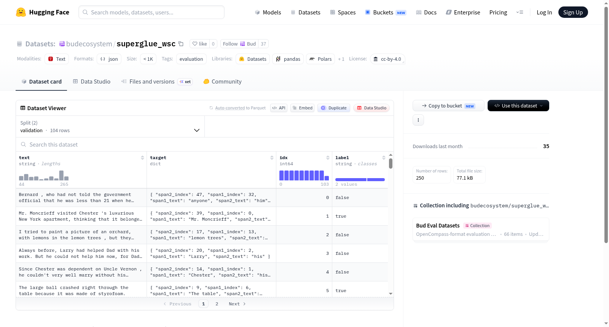Expand the Split validation dropdown
Viewport: 609px width, 327px height.
110,126
